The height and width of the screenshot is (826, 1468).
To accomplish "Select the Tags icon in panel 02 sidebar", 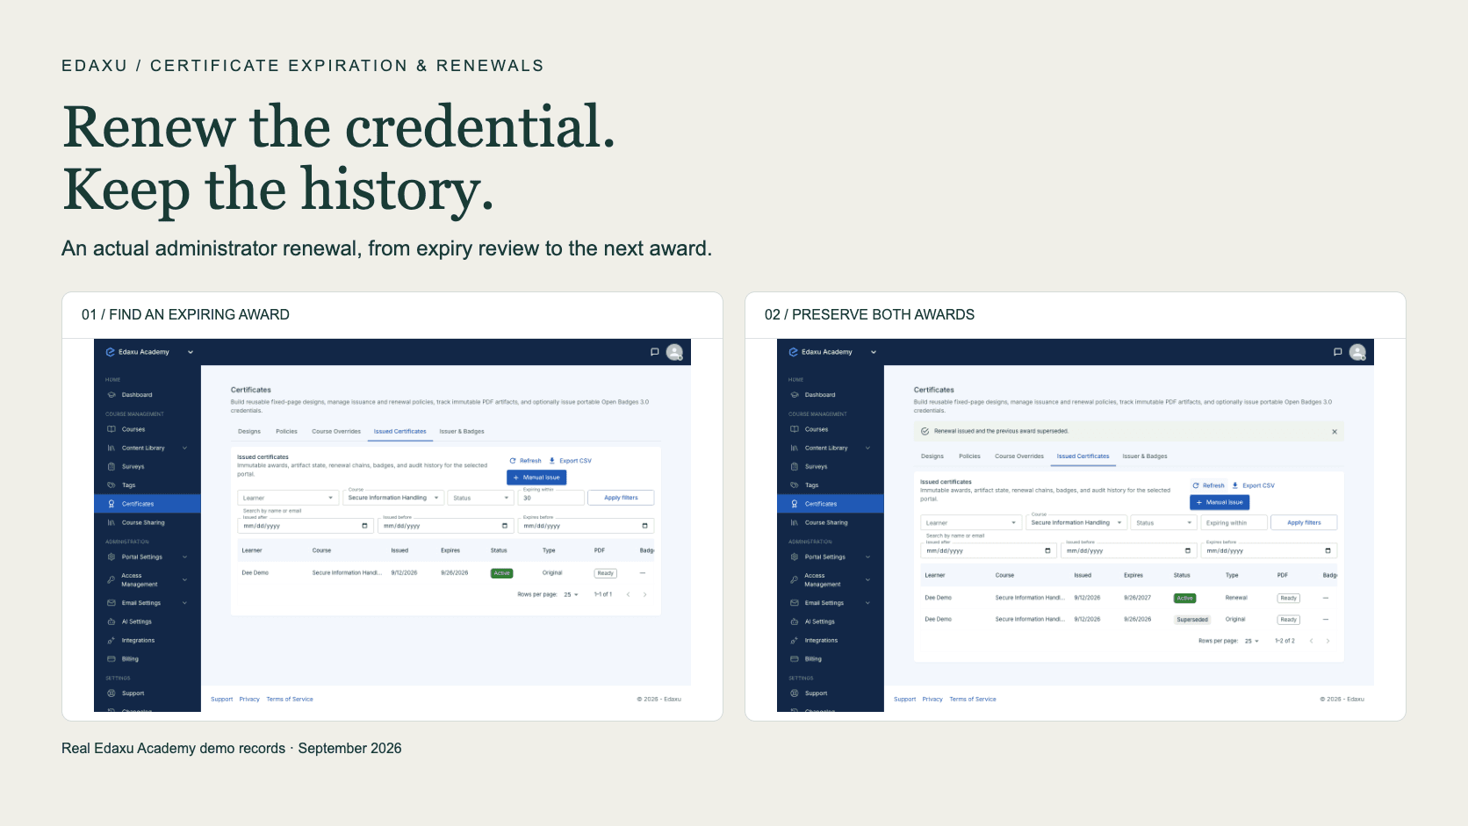I will pos(795,485).
